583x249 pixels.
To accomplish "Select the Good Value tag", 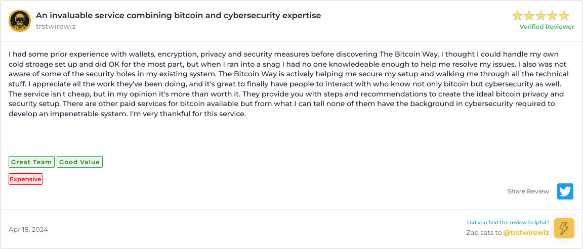I will [x=79, y=162].
